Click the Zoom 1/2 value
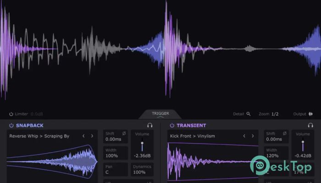 click(x=275, y=114)
